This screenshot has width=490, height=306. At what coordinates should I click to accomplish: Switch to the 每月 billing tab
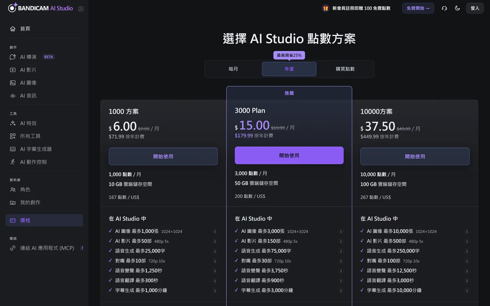point(233,69)
